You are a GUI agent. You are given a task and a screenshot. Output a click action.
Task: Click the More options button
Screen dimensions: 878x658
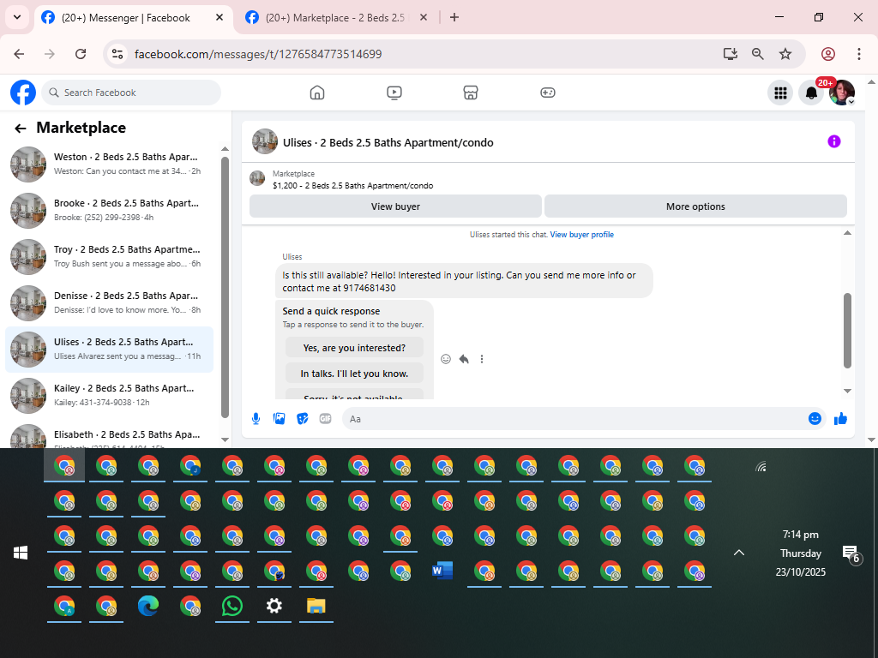pos(695,206)
